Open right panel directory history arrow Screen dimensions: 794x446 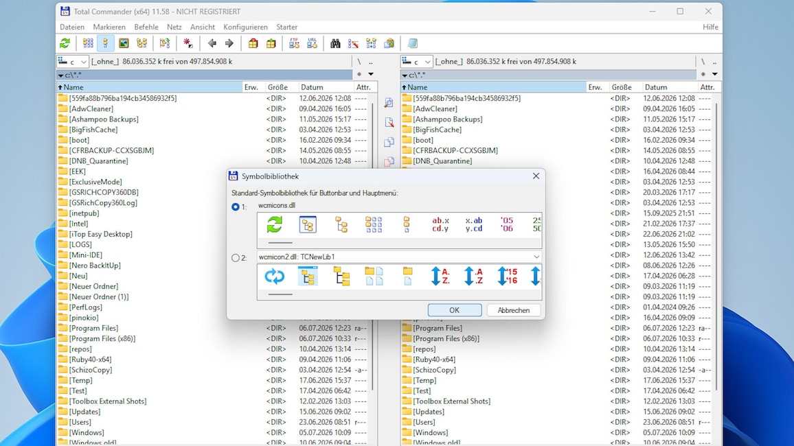tap(715, 74)
